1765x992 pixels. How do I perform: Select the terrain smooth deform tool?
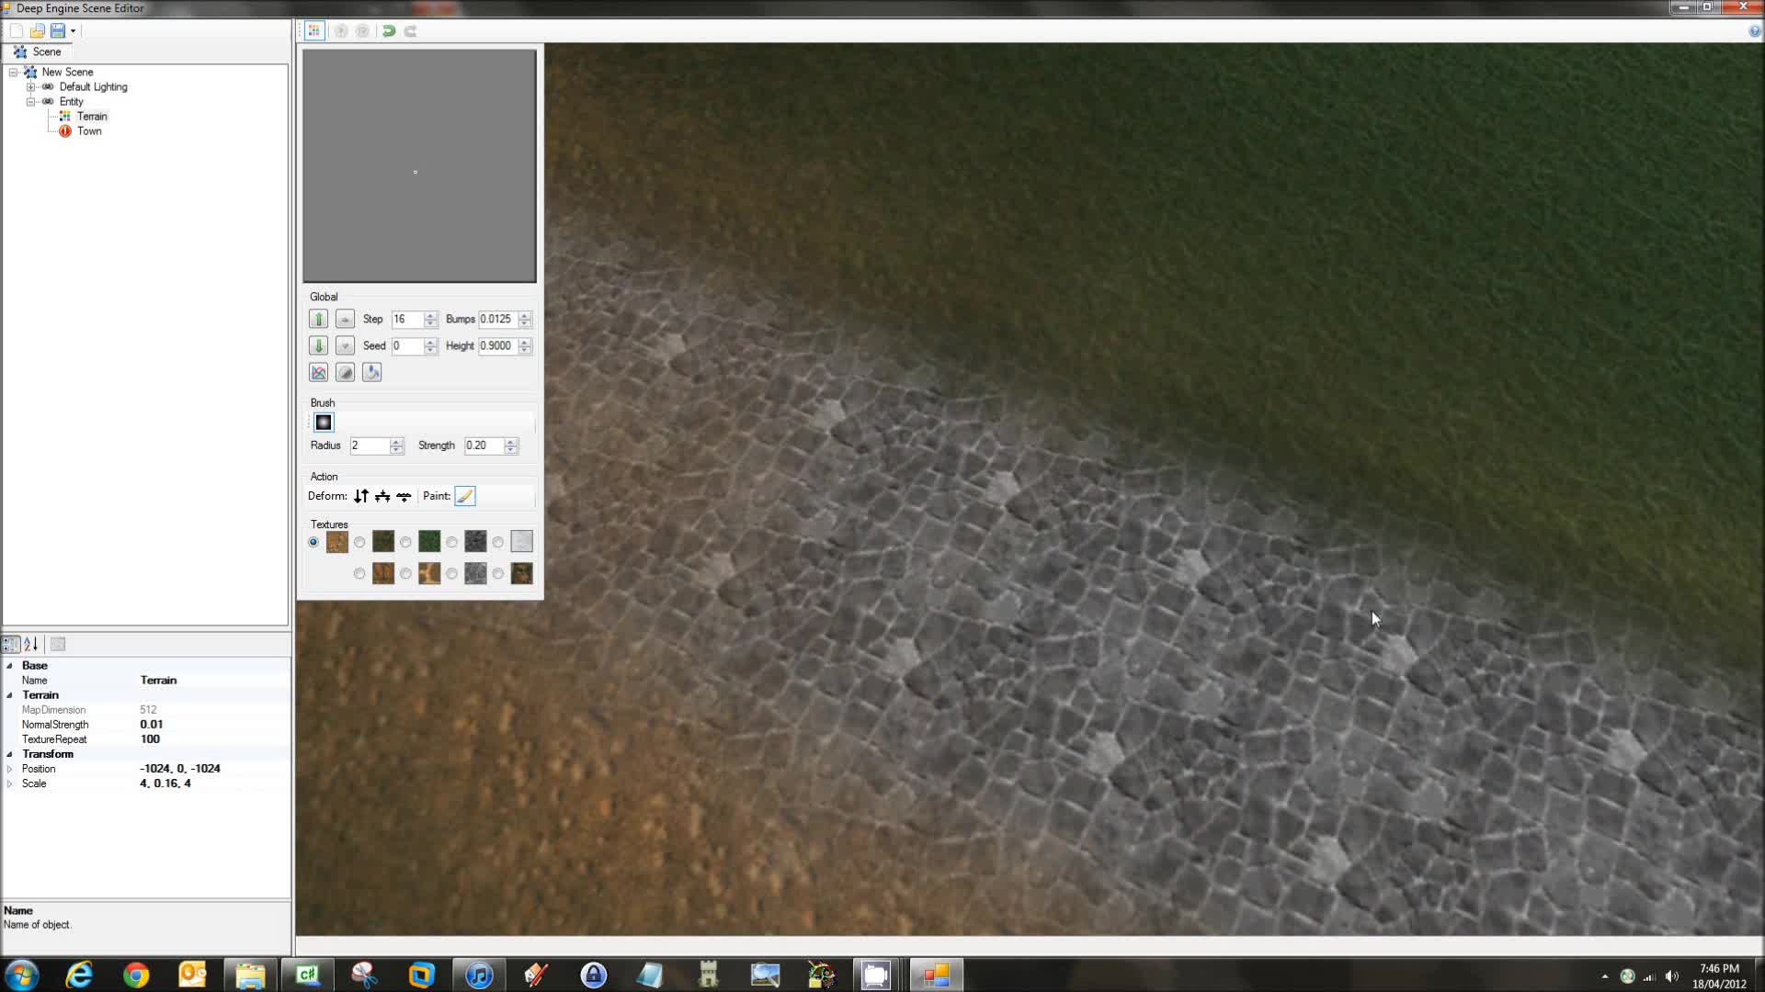(403, 495)
